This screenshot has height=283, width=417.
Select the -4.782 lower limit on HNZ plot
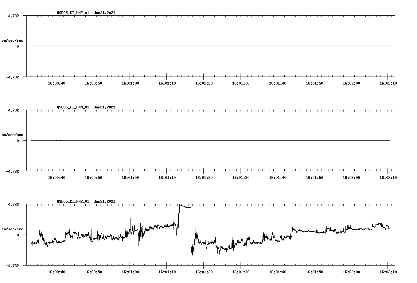12,266
